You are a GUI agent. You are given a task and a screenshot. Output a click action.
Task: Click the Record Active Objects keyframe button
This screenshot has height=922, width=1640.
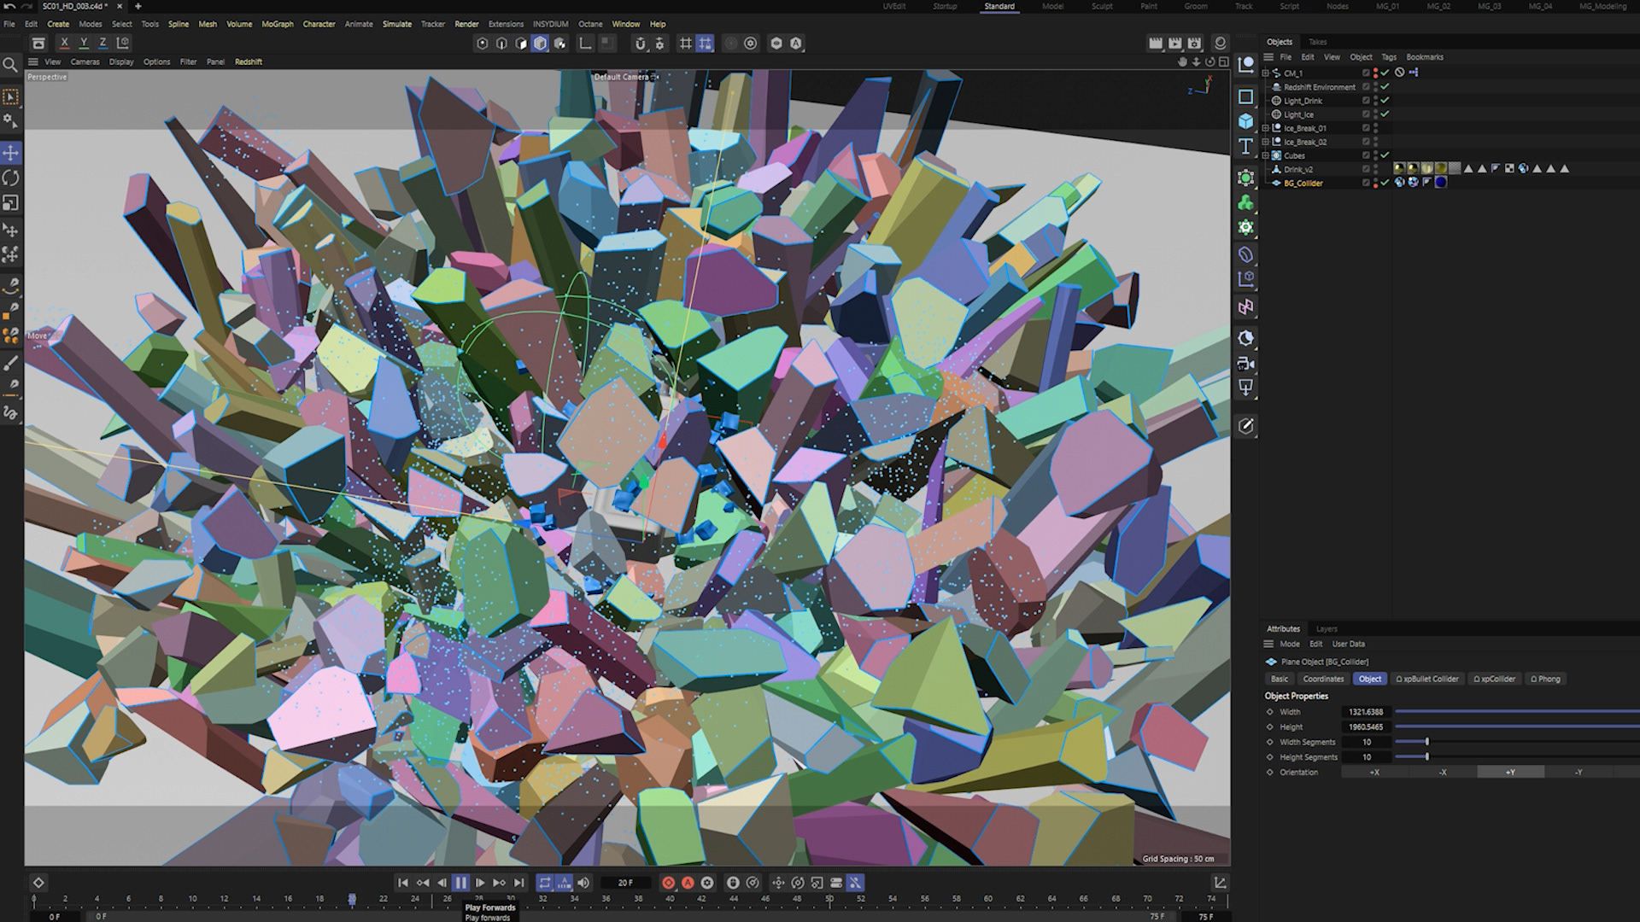point(668,883)
